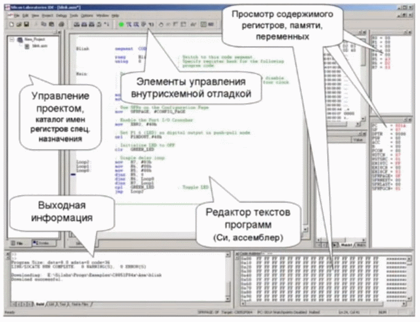
Task: Select the Watch1 tab
Action: click(x=347, y=245)
